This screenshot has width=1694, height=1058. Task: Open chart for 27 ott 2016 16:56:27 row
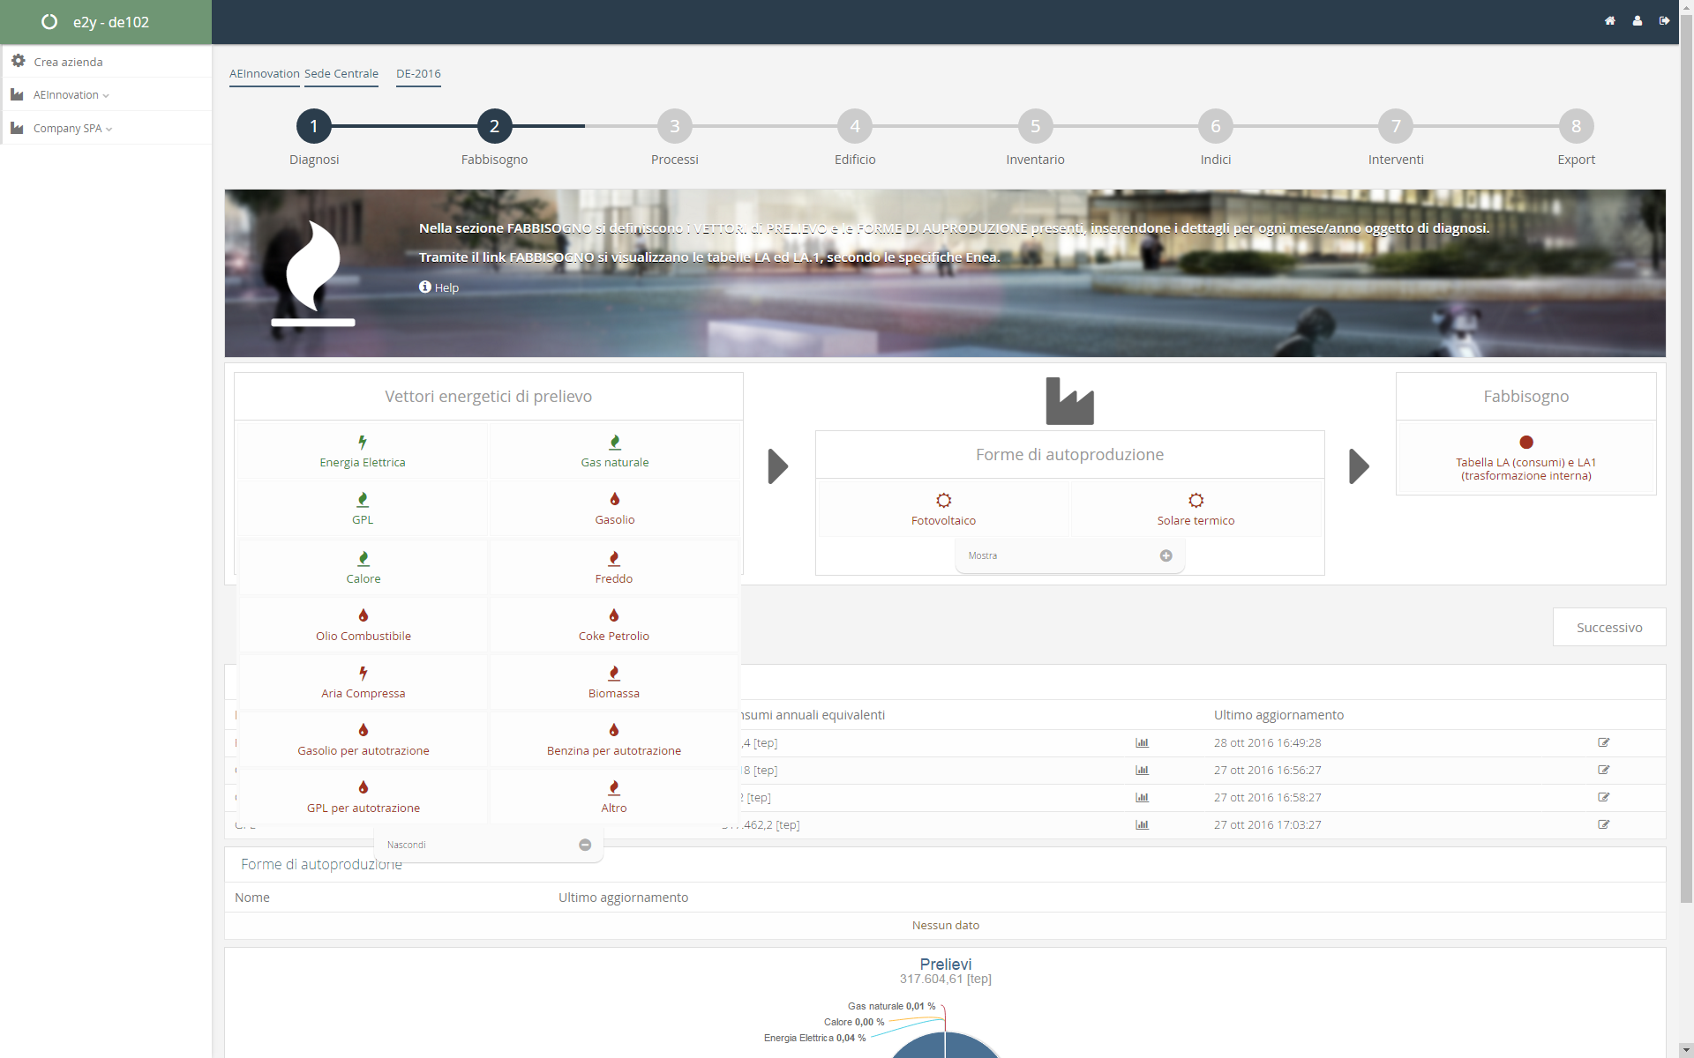tap(1142, 770)
